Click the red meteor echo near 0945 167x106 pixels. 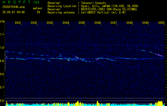pyautogui.click(x=78, y=58)
